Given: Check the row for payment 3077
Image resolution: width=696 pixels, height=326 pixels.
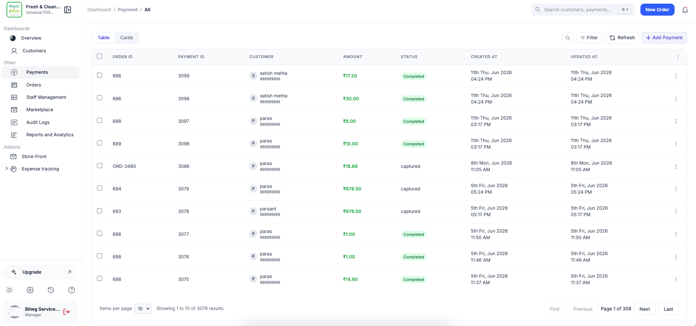Looking at the screenshot, I should point(100,233).
